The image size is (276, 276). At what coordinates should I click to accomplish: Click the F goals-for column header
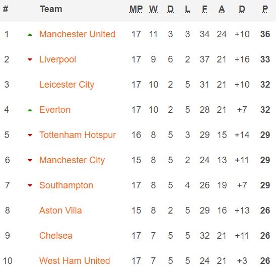[204, 9]
